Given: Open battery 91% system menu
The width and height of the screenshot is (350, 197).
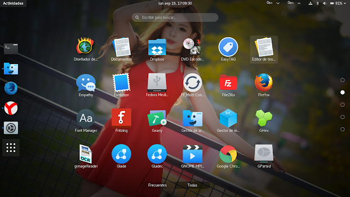Looking at the screenshot, I should (x=338, y=3).
